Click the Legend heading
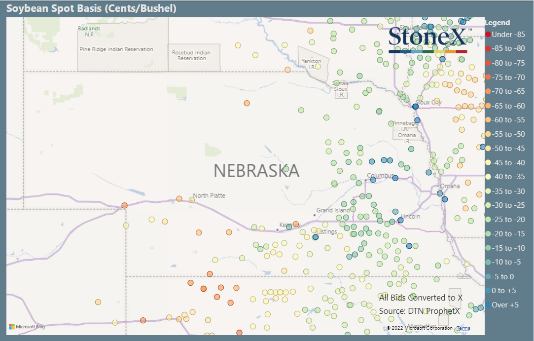This screenshot has height=341, width=534. pyautogui.click(x=497, y=23)
